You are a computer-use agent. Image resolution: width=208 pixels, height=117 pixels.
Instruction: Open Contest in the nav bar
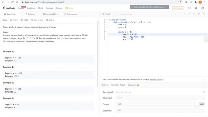pos(49,8)
